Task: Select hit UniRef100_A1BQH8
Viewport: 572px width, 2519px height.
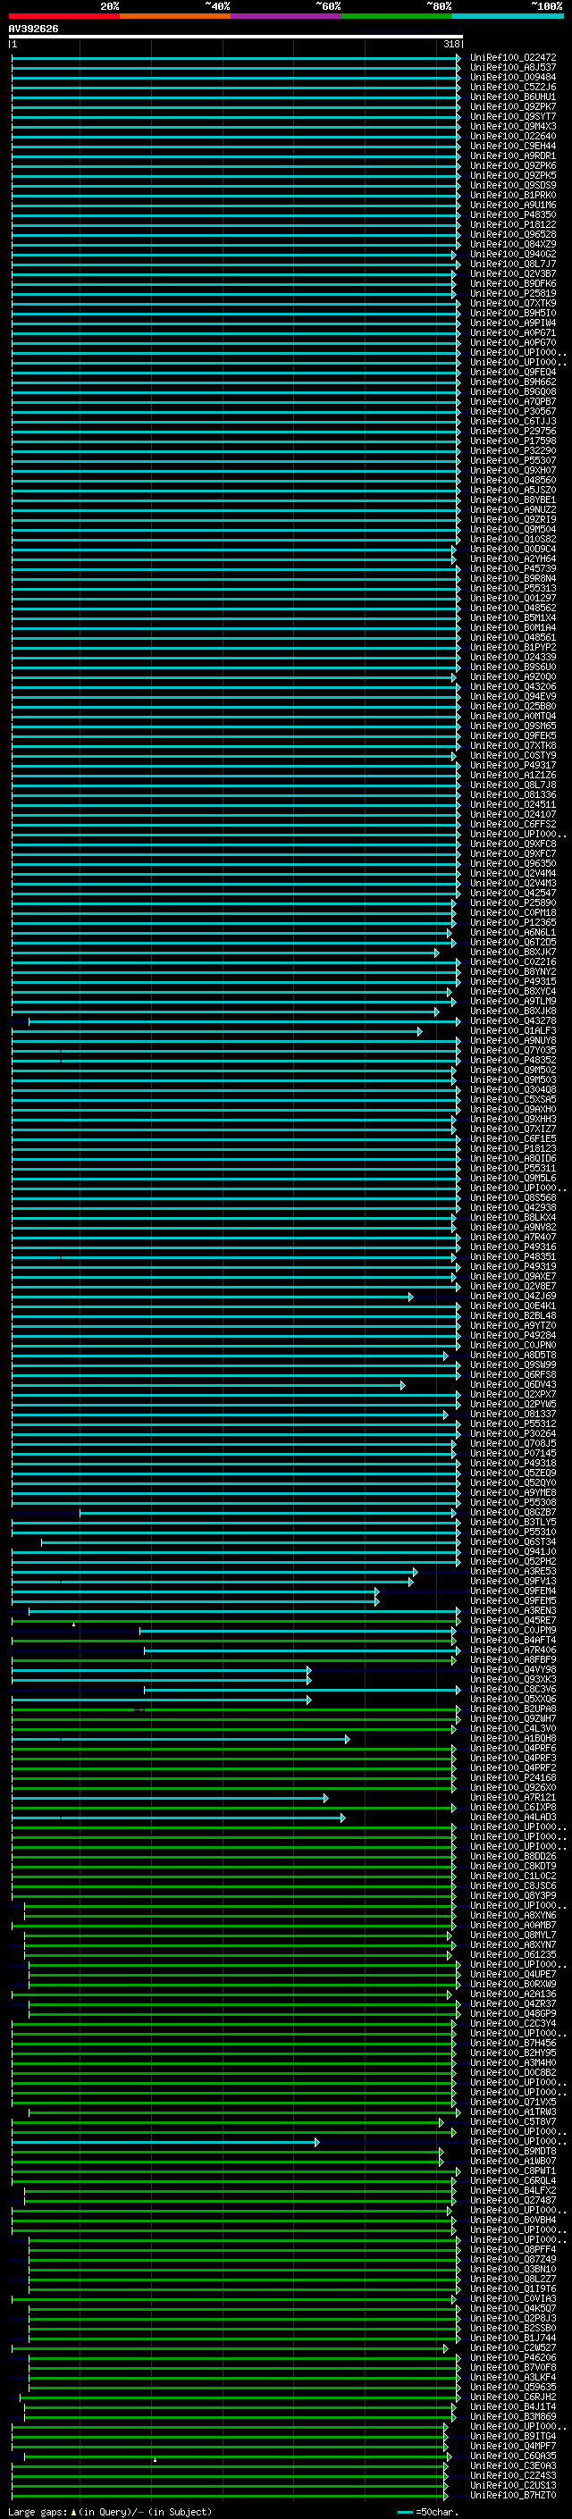Action: (512, 1739)
